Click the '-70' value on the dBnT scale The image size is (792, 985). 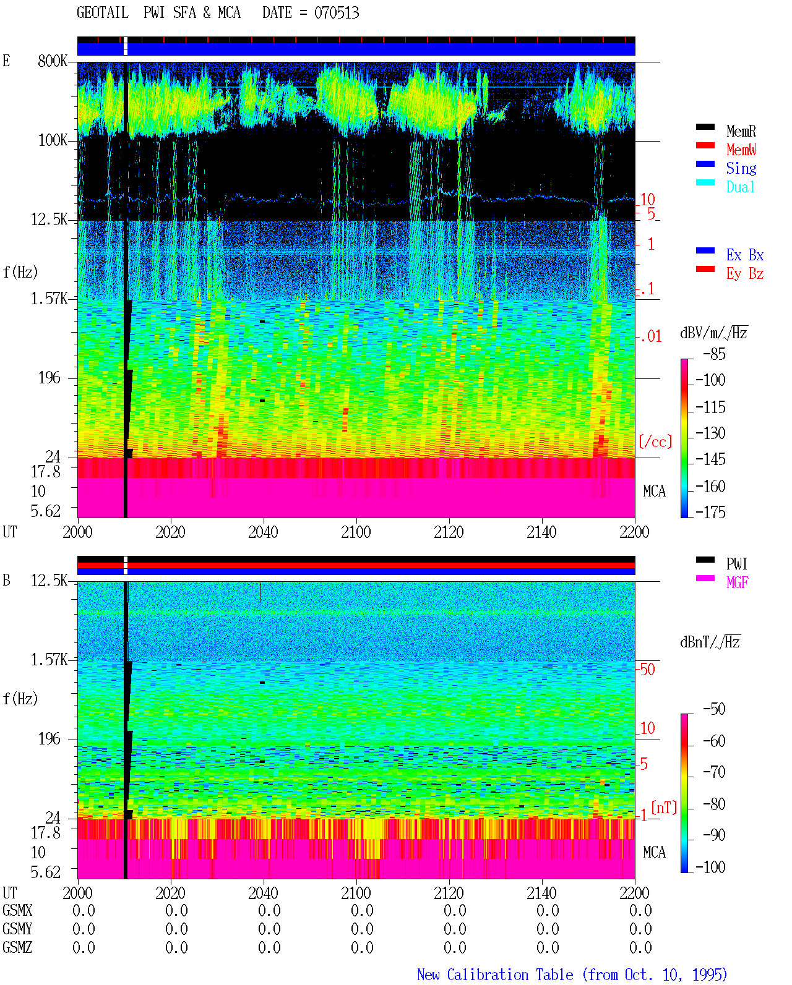pos(714,772)
